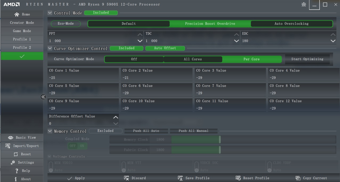
Task: Click the AMD logo icon
Action: pos(11,5)
